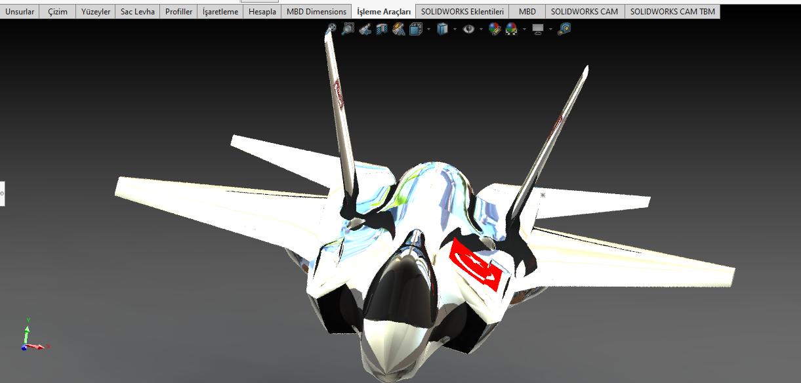Click the Apply Scene icon
Image resolution: width=801 pixels, height=383 pixels.
tap(512, 29)
